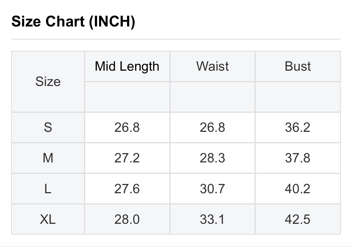
Task: Click the 30.7 waist cell
Action: (213, 189)
